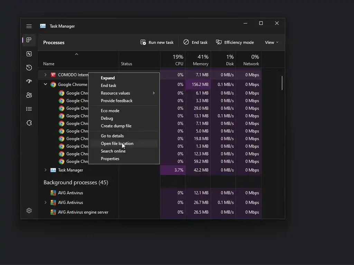354x265 pixels.
Task: Expand the second AVG Antivirus entry
Action: pyautogui.click(x=45, y=203)
